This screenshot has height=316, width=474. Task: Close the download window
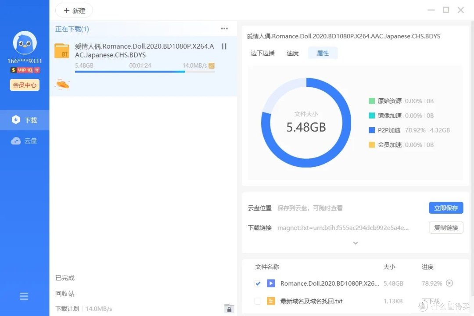click(x=461, y=10)
